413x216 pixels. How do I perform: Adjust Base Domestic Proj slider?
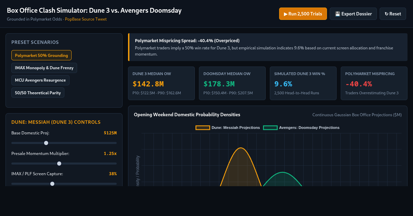(x=64, y=143)
